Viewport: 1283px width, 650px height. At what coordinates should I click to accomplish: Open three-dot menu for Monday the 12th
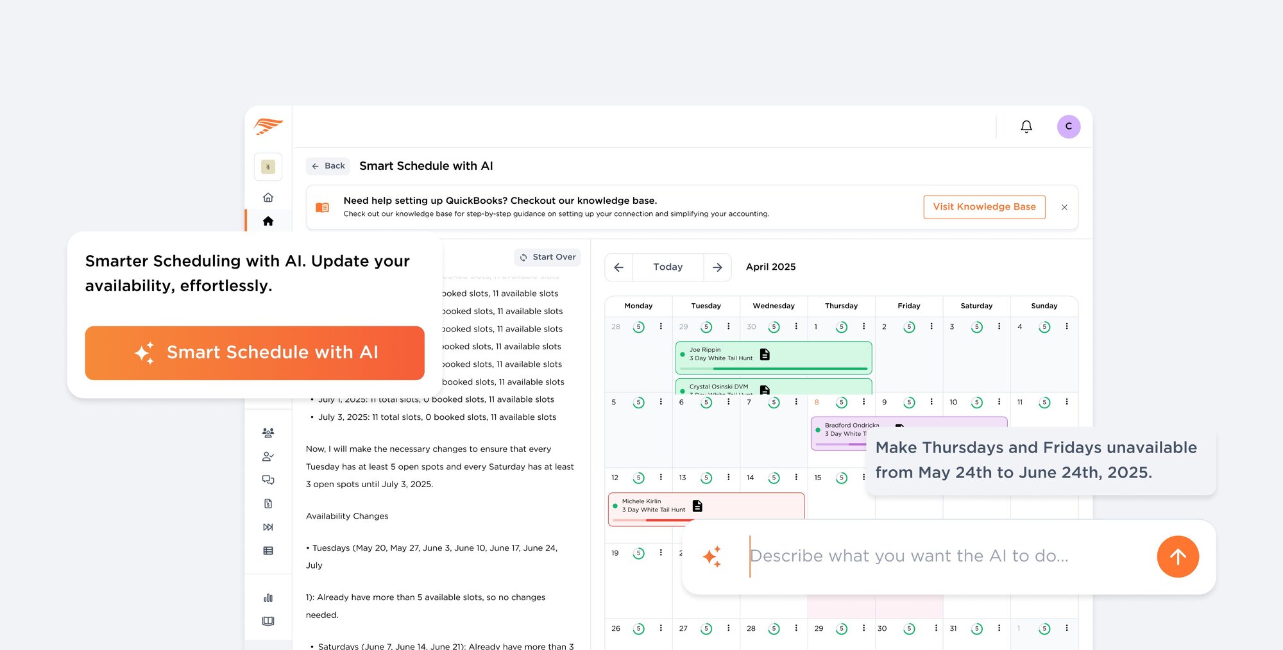point(661,477)
